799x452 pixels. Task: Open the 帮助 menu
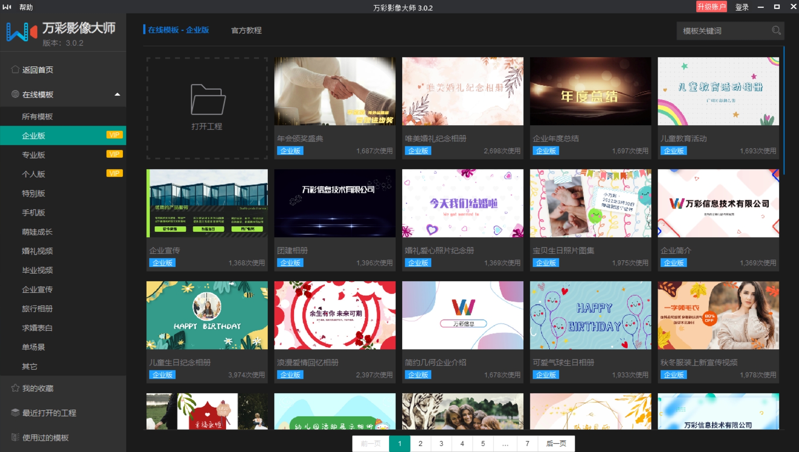click(x=26, y=7)
